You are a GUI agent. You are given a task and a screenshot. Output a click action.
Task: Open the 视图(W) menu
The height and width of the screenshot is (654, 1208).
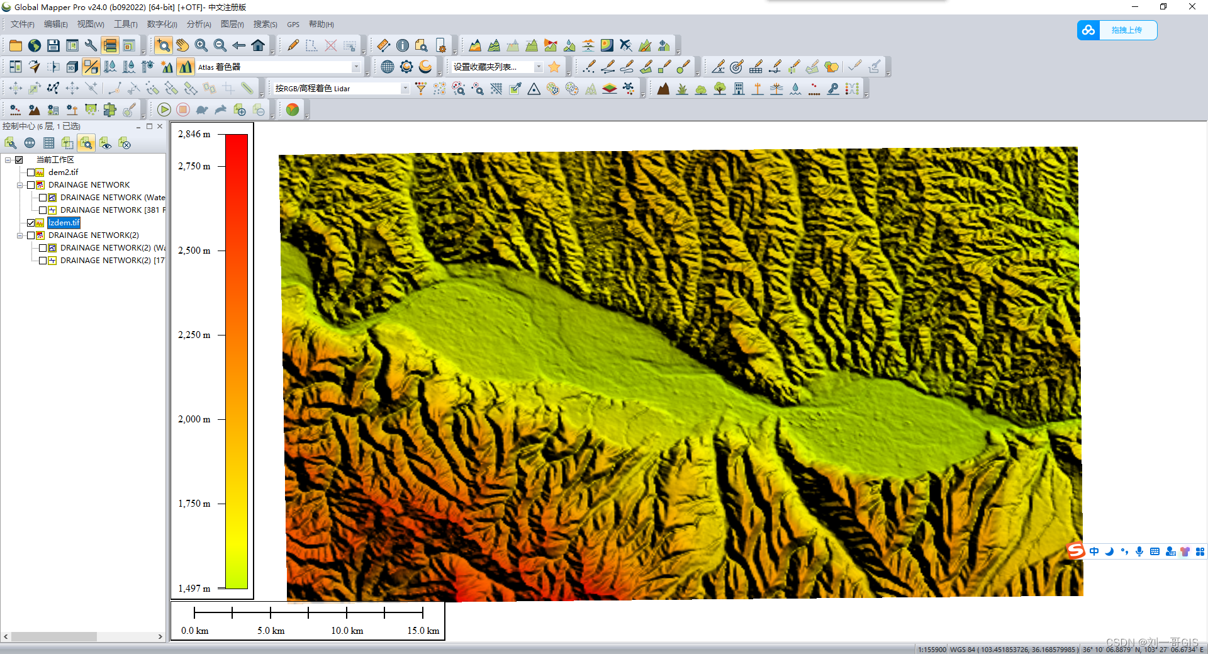coord(91,24)
